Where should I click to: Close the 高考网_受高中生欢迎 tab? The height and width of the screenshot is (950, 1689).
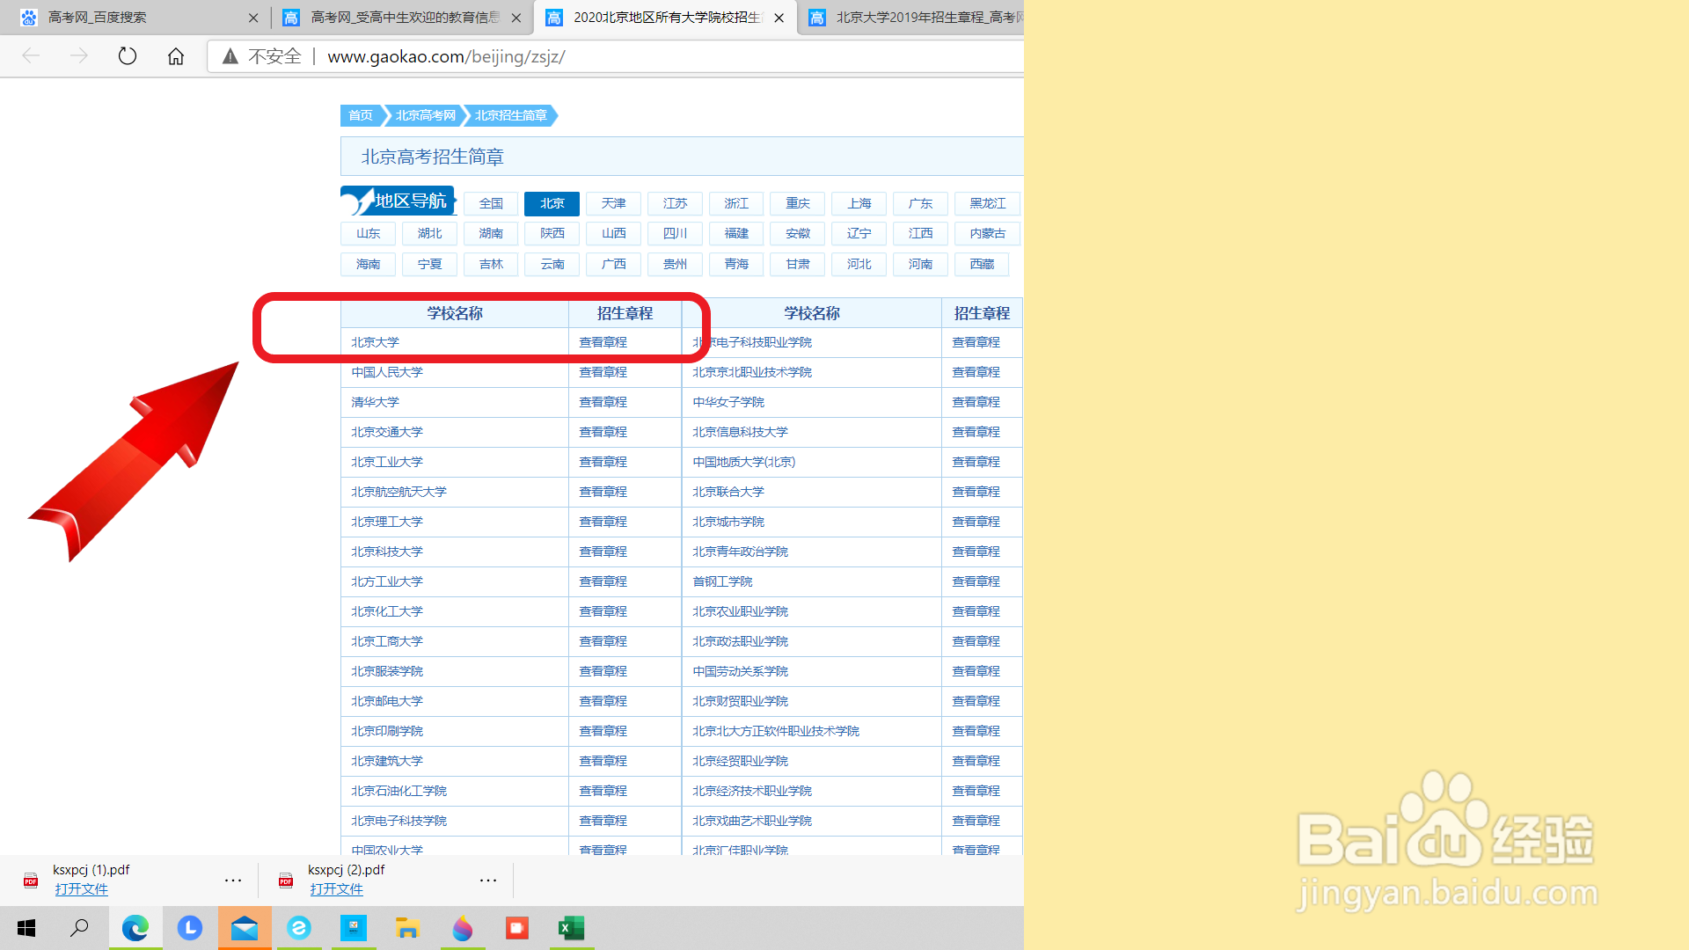(x=516, y=18)
